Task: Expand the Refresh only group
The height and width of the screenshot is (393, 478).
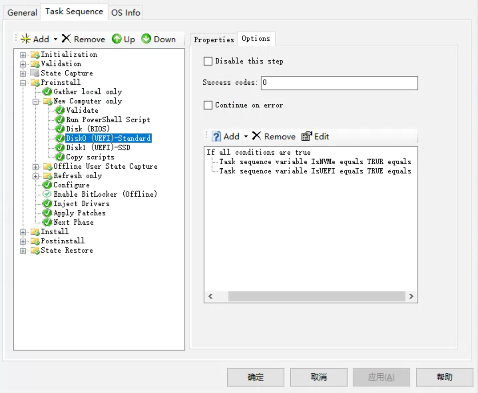Action: (x=36, y=176)
